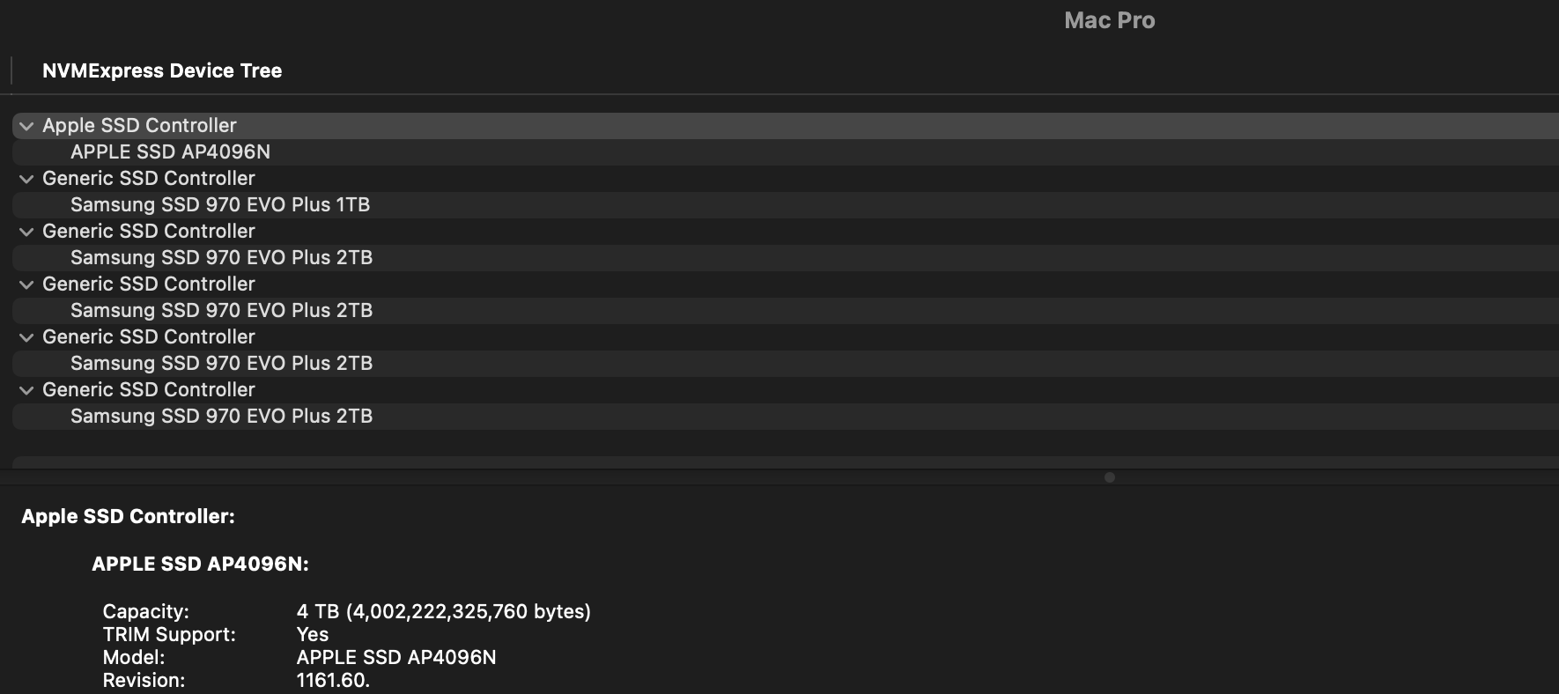Click the NVMExpress Device Tree column header

pyautogui.click(x=162, y=70)
